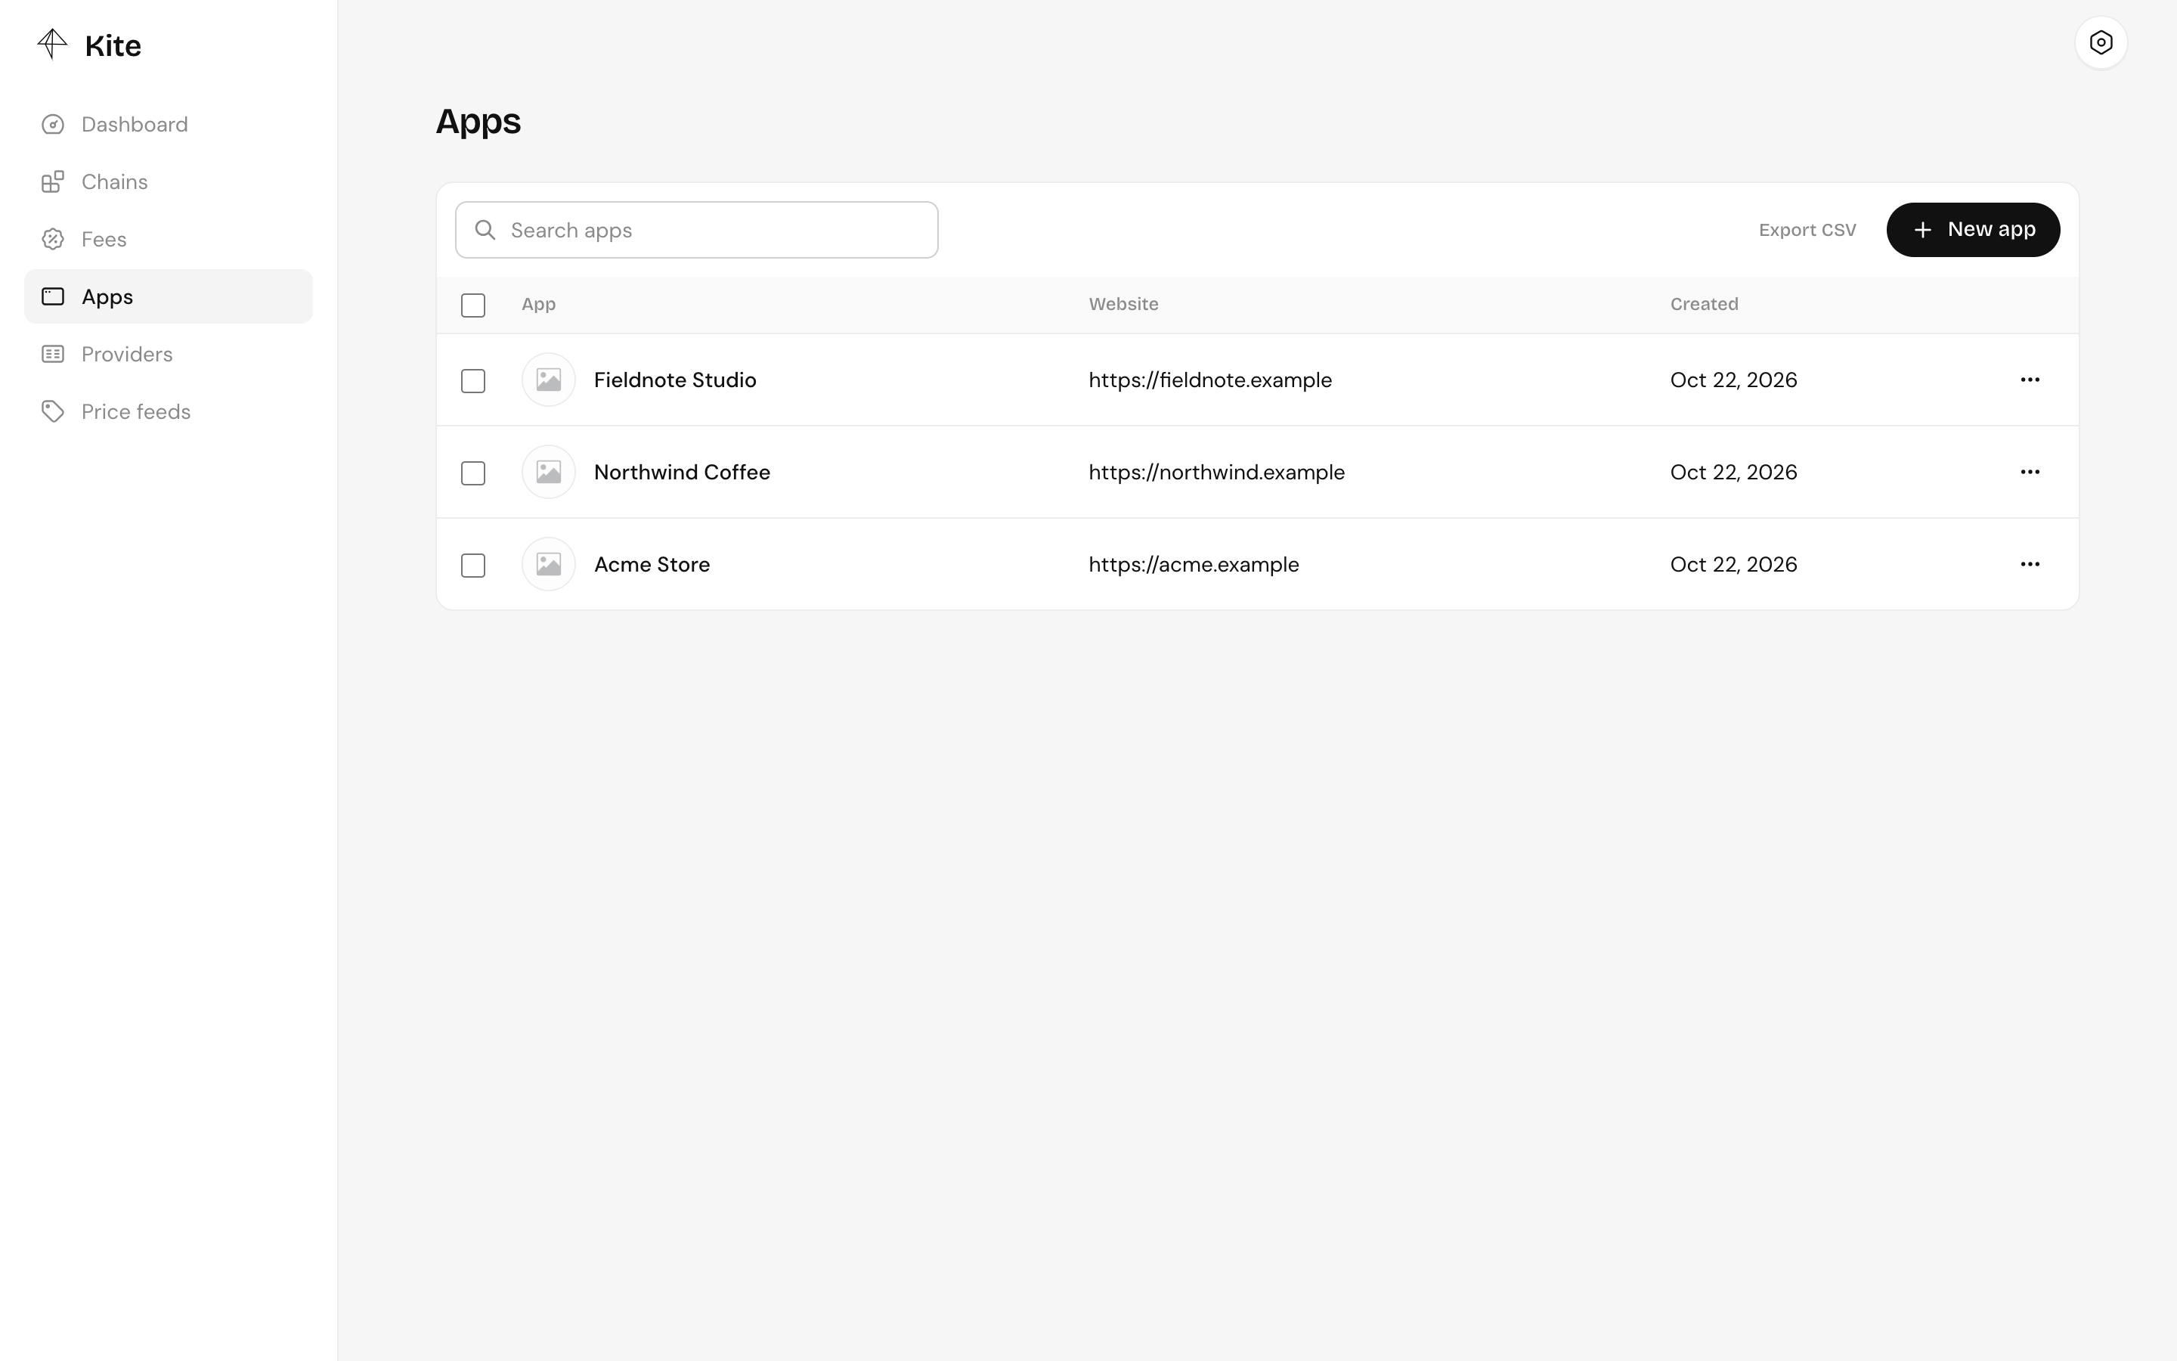
Task: Click the Apps window icon in sidebar
Action: coord(53,296)
